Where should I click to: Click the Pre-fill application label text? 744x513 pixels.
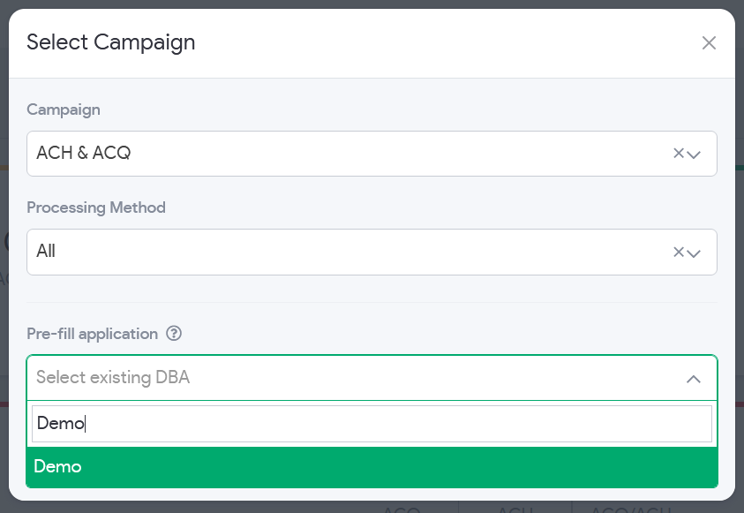[x=92, y=334]
